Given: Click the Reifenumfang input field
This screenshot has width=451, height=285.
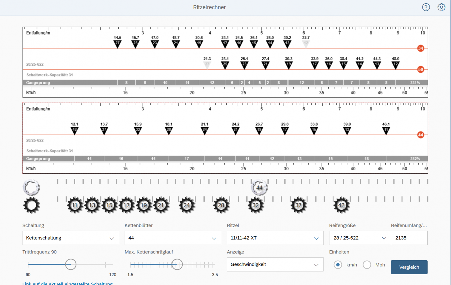Looking at the screenshot, I should click(409, 238).
